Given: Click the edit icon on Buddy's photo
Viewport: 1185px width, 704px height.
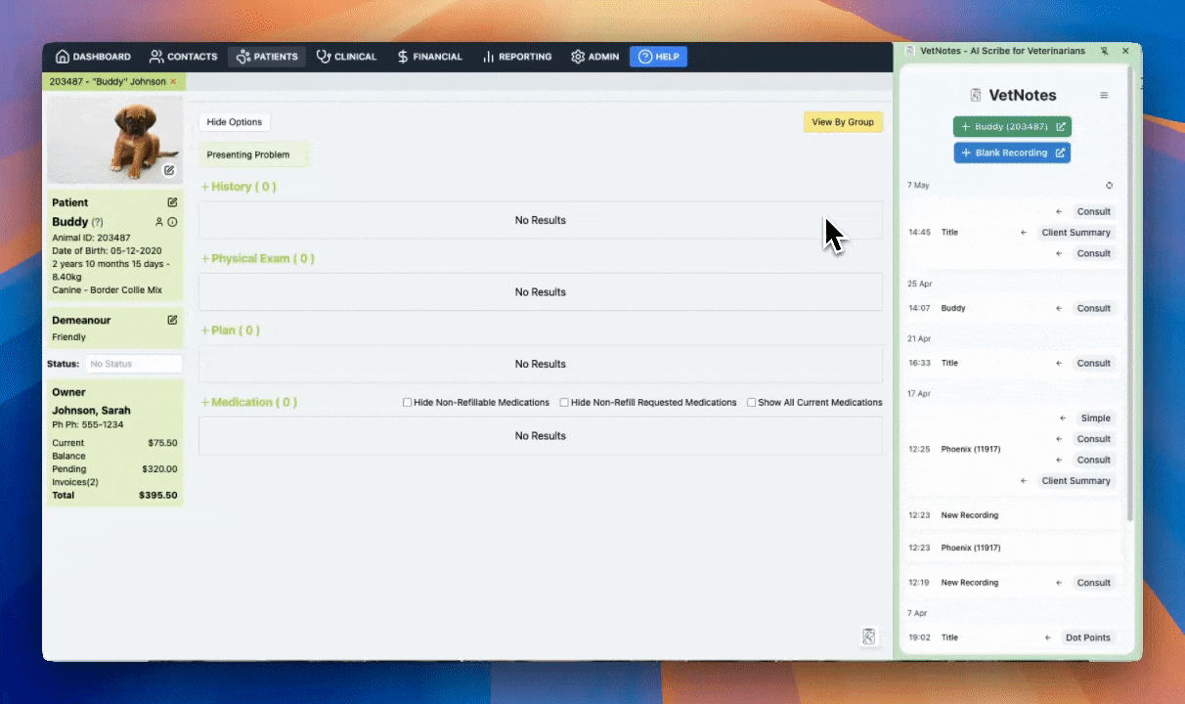Looking at the screenshot, I should click(169, 170).
